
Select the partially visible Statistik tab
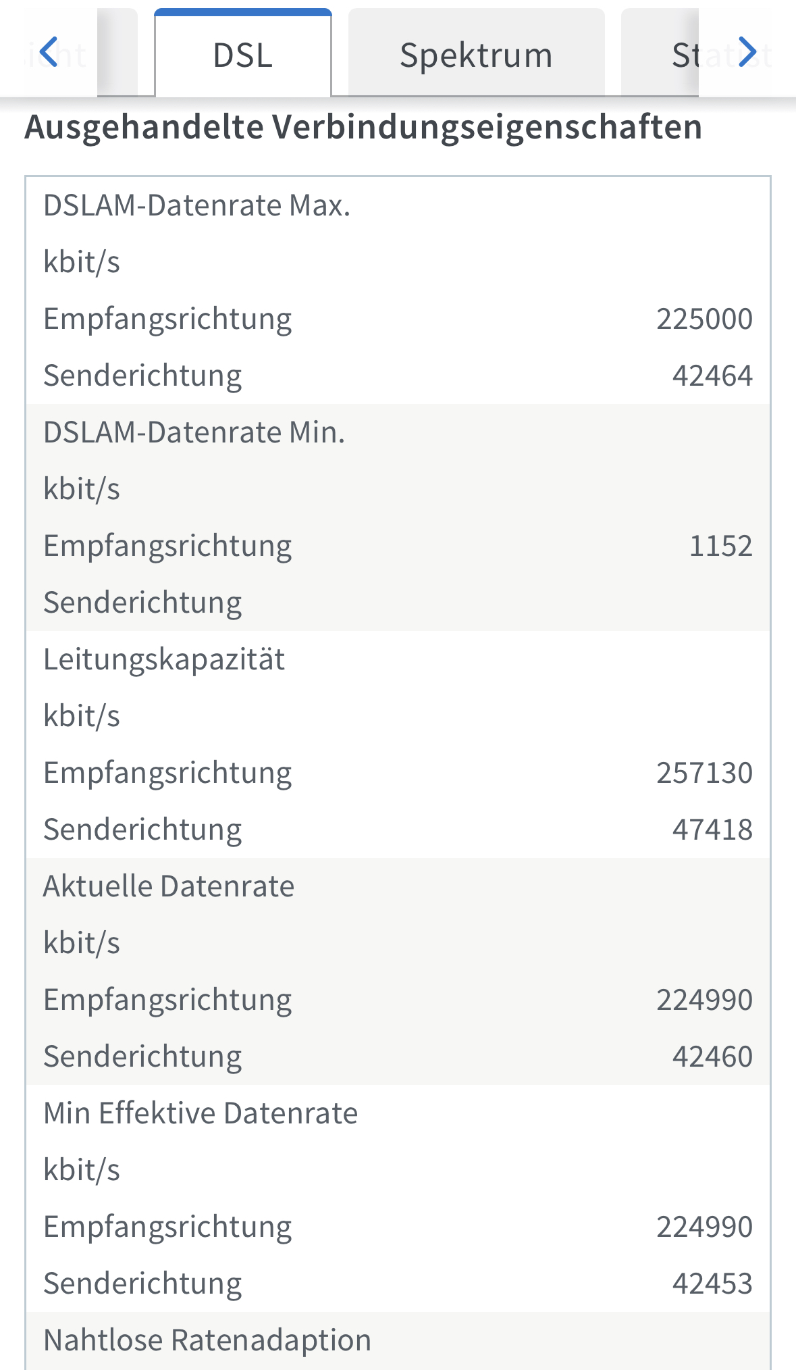pyautogui.click(x=689, y=55)
